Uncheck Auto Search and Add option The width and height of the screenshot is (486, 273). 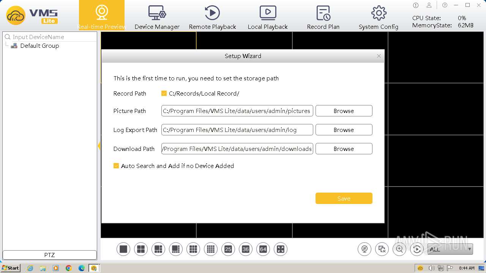(x=116, y=166)
